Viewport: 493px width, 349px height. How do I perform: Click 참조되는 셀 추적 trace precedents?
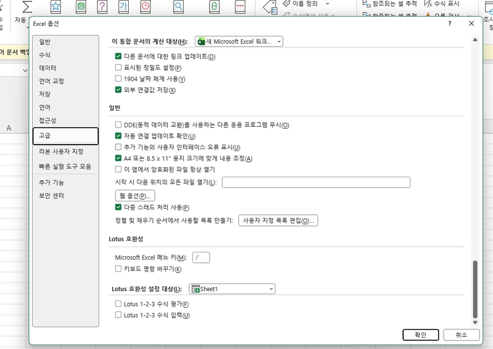pyautogui.click(x=389, y=4)
